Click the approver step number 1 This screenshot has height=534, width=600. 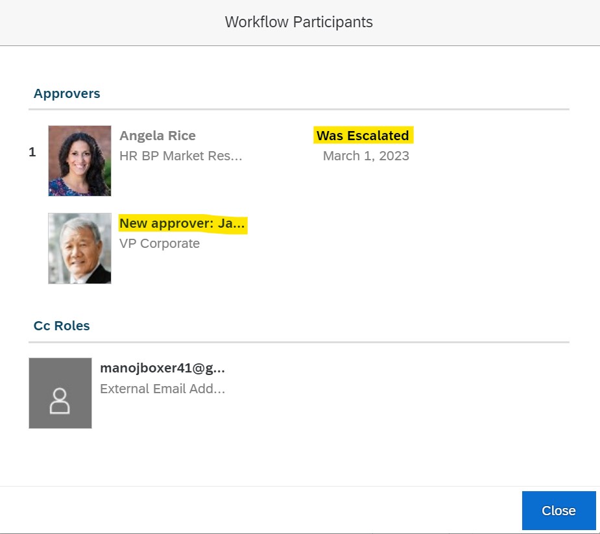pos(32,152)
